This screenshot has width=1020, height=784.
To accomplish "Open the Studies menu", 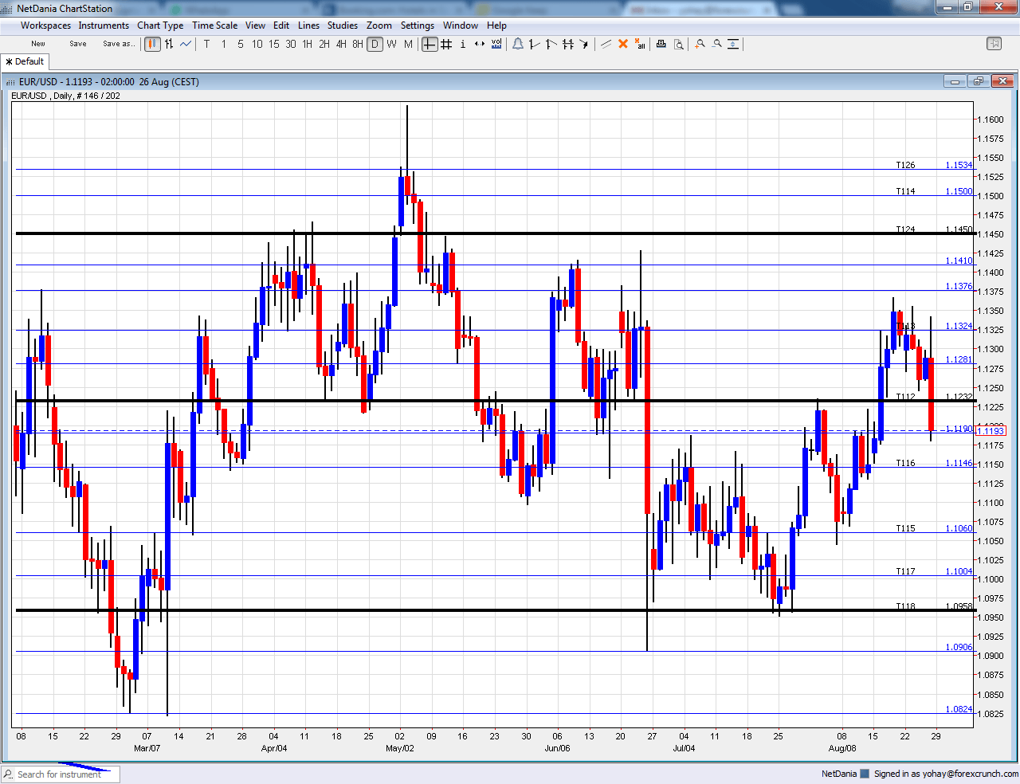I will tap(343, 25).
